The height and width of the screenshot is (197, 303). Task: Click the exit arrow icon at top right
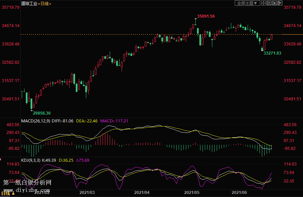280,3
